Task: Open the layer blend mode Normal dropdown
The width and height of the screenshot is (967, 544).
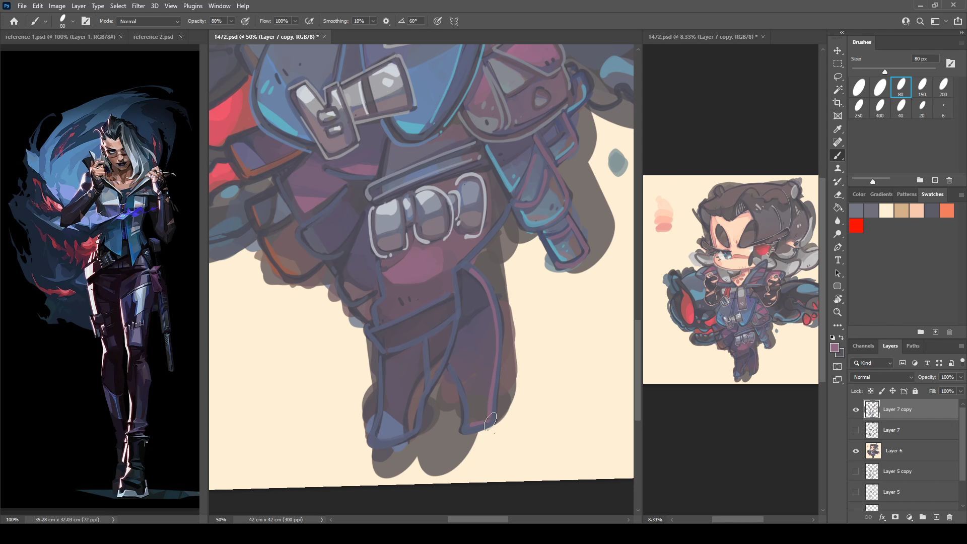Action: click(882, 377)
